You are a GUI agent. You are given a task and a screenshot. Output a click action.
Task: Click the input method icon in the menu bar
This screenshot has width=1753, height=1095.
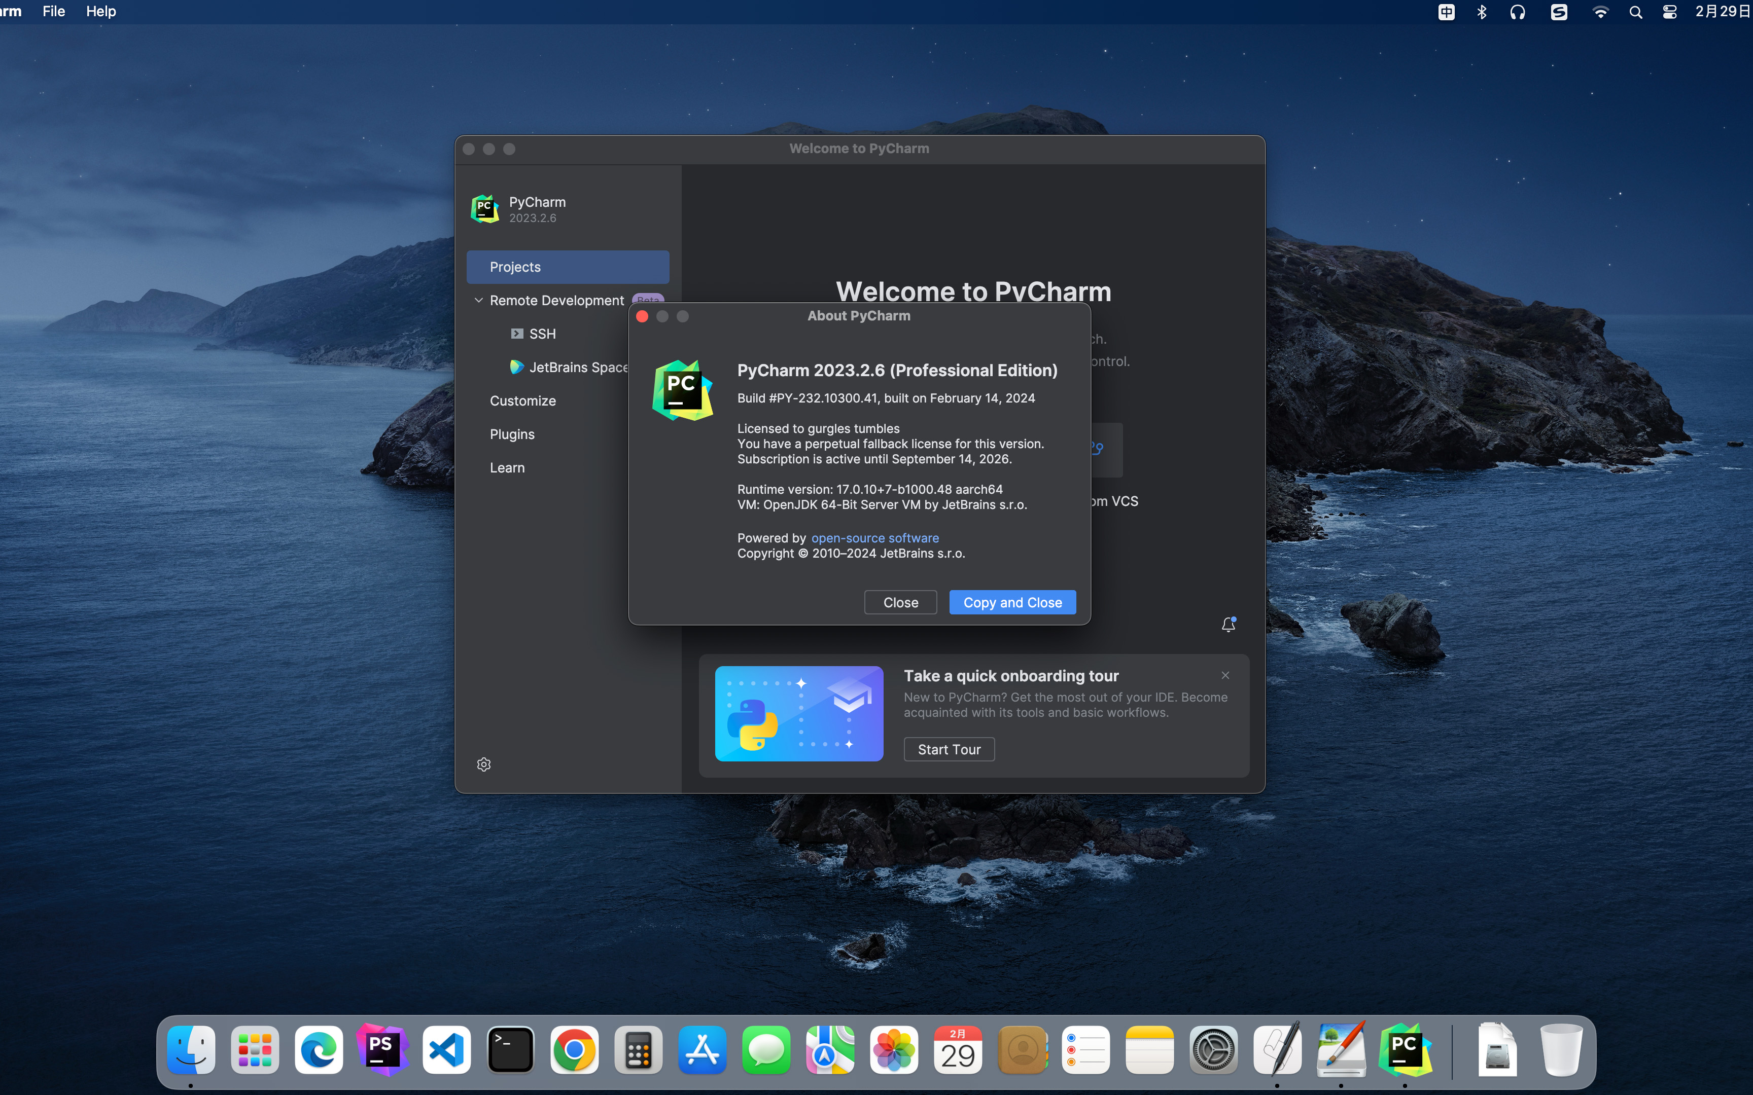(x=1446, y=12)
